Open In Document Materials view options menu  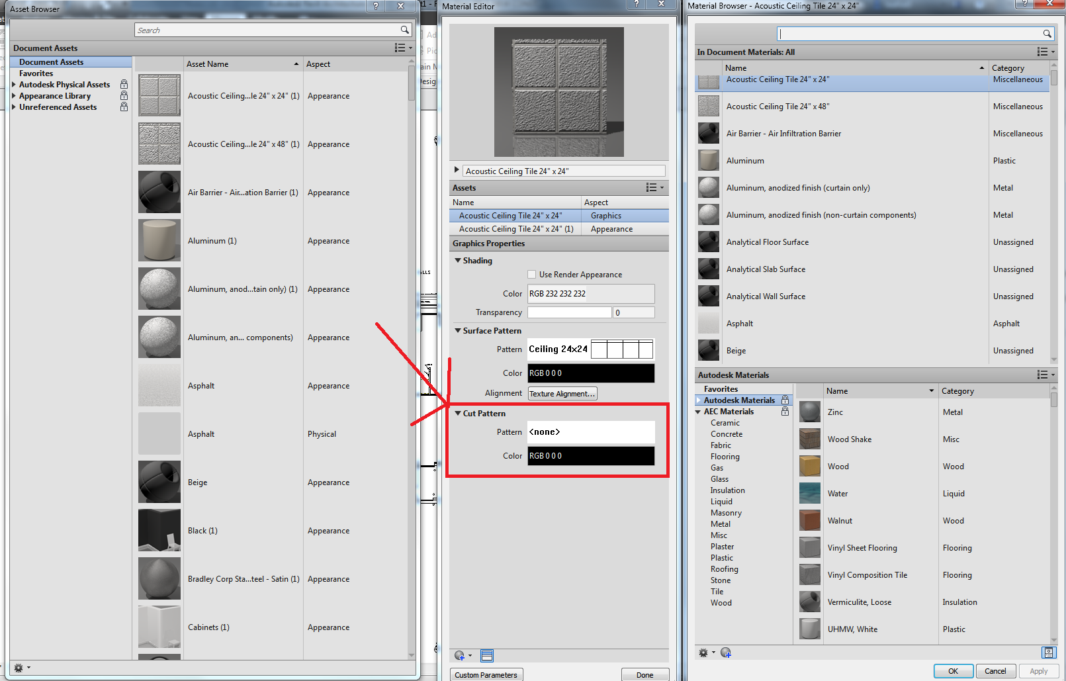pos(1045,52)
